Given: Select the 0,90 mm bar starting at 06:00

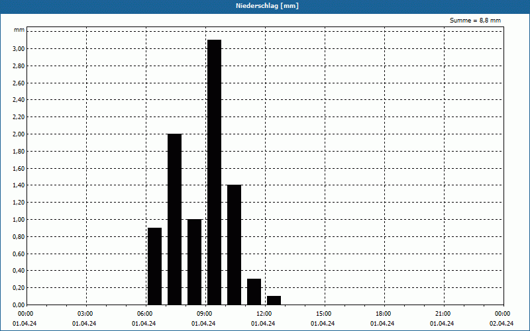Looking at the screenshot, I should pos(155,266).
